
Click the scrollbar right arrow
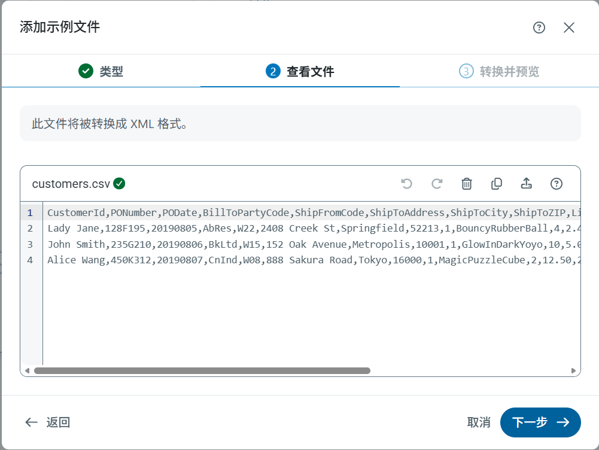pyautogui.click(x=574, y=370)
